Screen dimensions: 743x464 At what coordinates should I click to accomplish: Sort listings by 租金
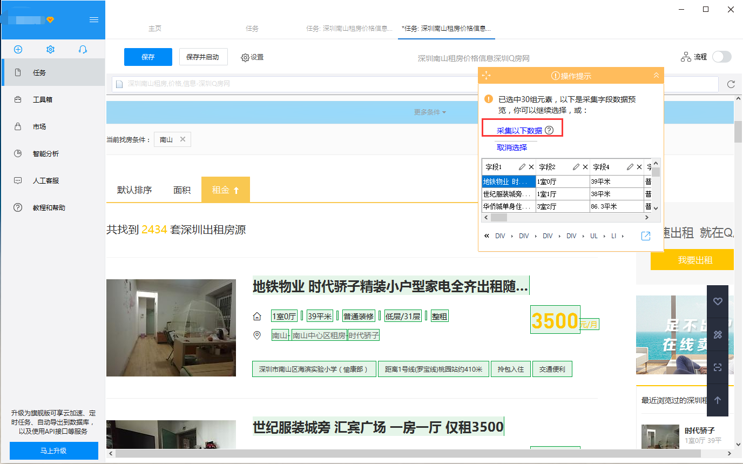tap(226, 190)
